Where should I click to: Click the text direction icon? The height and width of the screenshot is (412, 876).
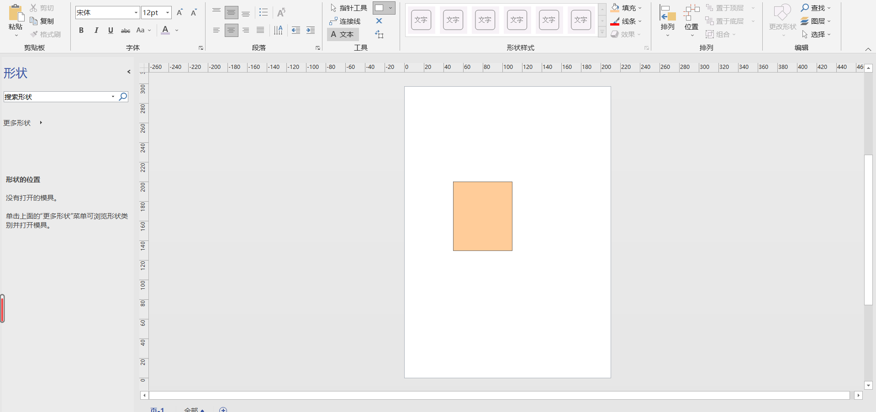coord(278,30)
